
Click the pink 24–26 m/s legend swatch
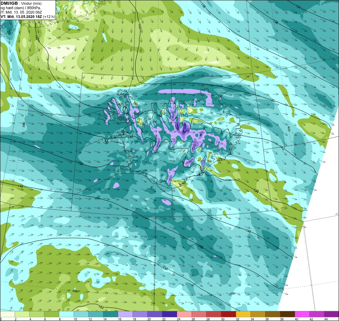(184, 314)
